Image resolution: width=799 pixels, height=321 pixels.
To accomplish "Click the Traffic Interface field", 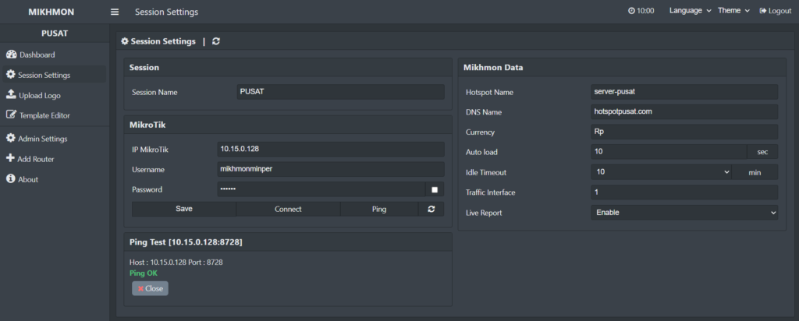I will [684, 192].
